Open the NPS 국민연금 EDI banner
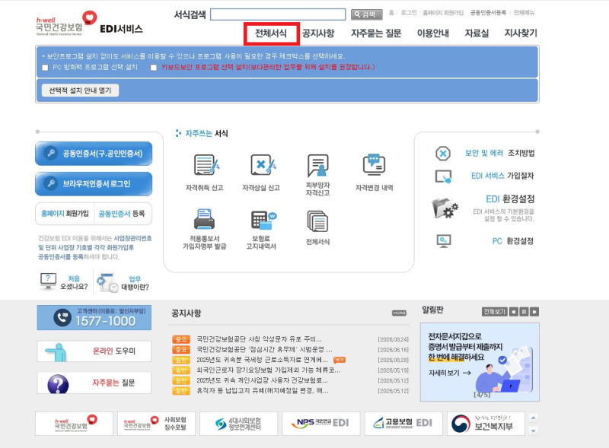The height and width of the screenshot is (448, 609). [x=320, y=424]
